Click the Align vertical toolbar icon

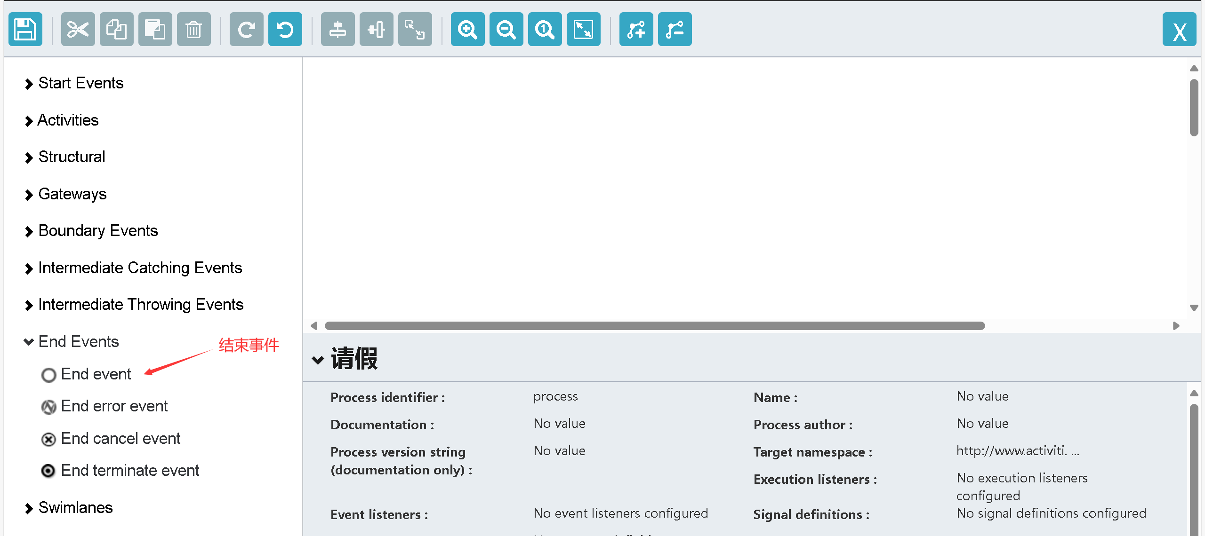point(338,30)
